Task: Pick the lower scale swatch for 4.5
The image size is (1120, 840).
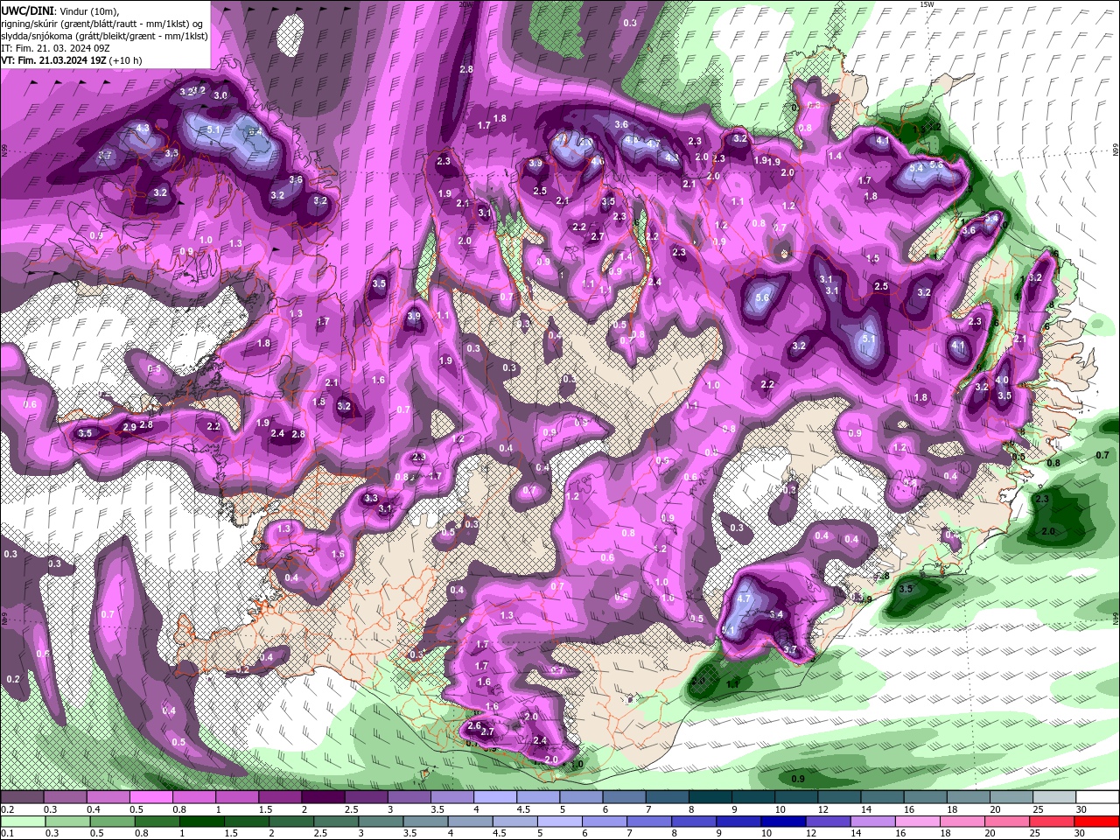Action: (x=516, y=822)
